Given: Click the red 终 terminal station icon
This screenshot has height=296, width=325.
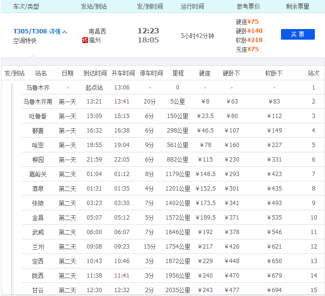Looking at the screenshot, I should tap(85, 40).
